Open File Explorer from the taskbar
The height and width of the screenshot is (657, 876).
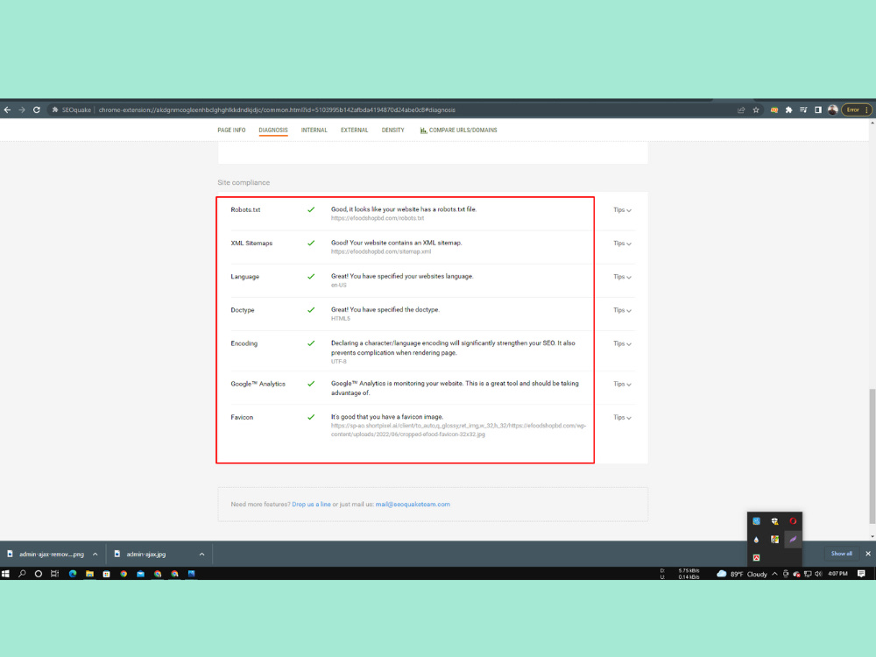coord(89,574)
